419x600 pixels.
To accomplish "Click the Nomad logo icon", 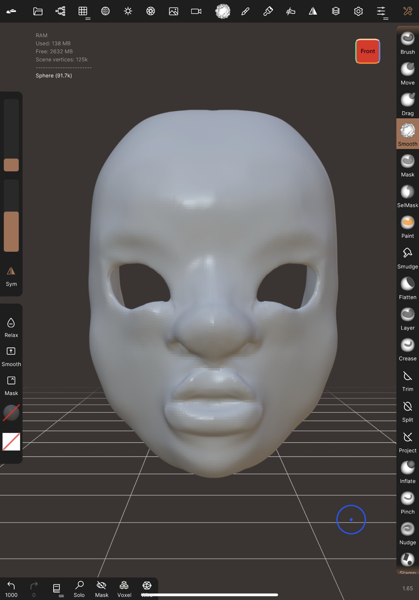I will [x=11, y=11].
